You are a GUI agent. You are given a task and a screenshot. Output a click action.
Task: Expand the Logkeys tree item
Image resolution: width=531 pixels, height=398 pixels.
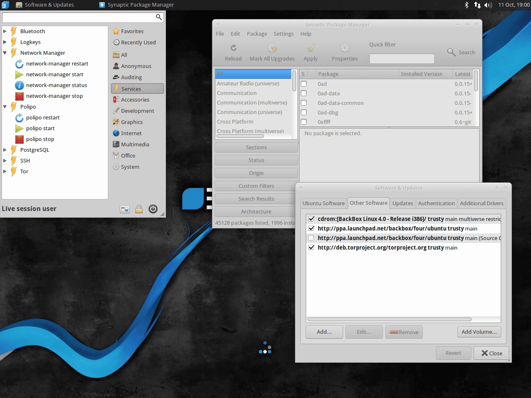coord(5,42)
